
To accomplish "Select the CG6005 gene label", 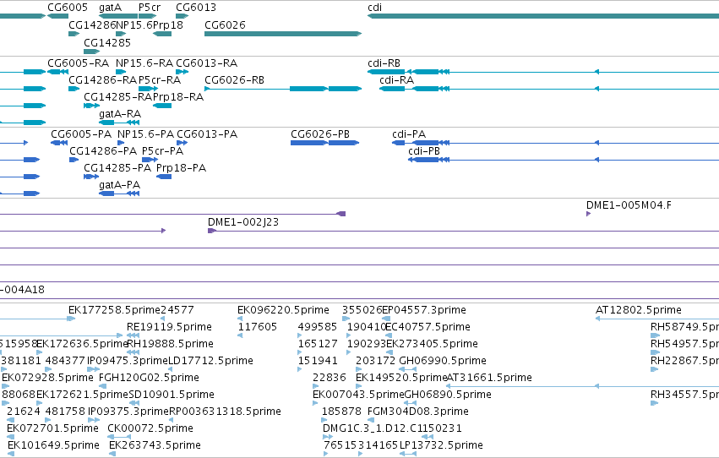I will [x=68, y=8].
